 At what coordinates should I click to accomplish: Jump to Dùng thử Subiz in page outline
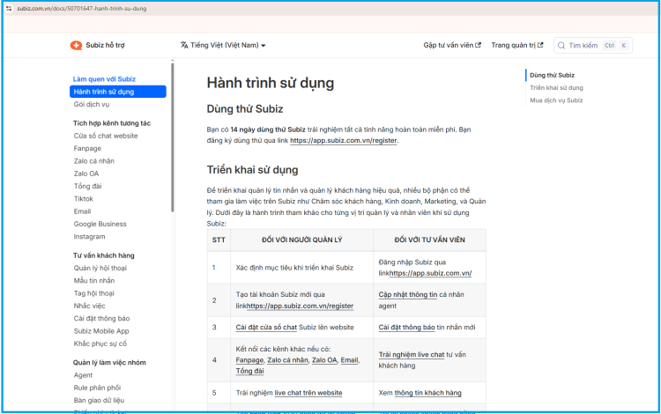coord(552,76)
